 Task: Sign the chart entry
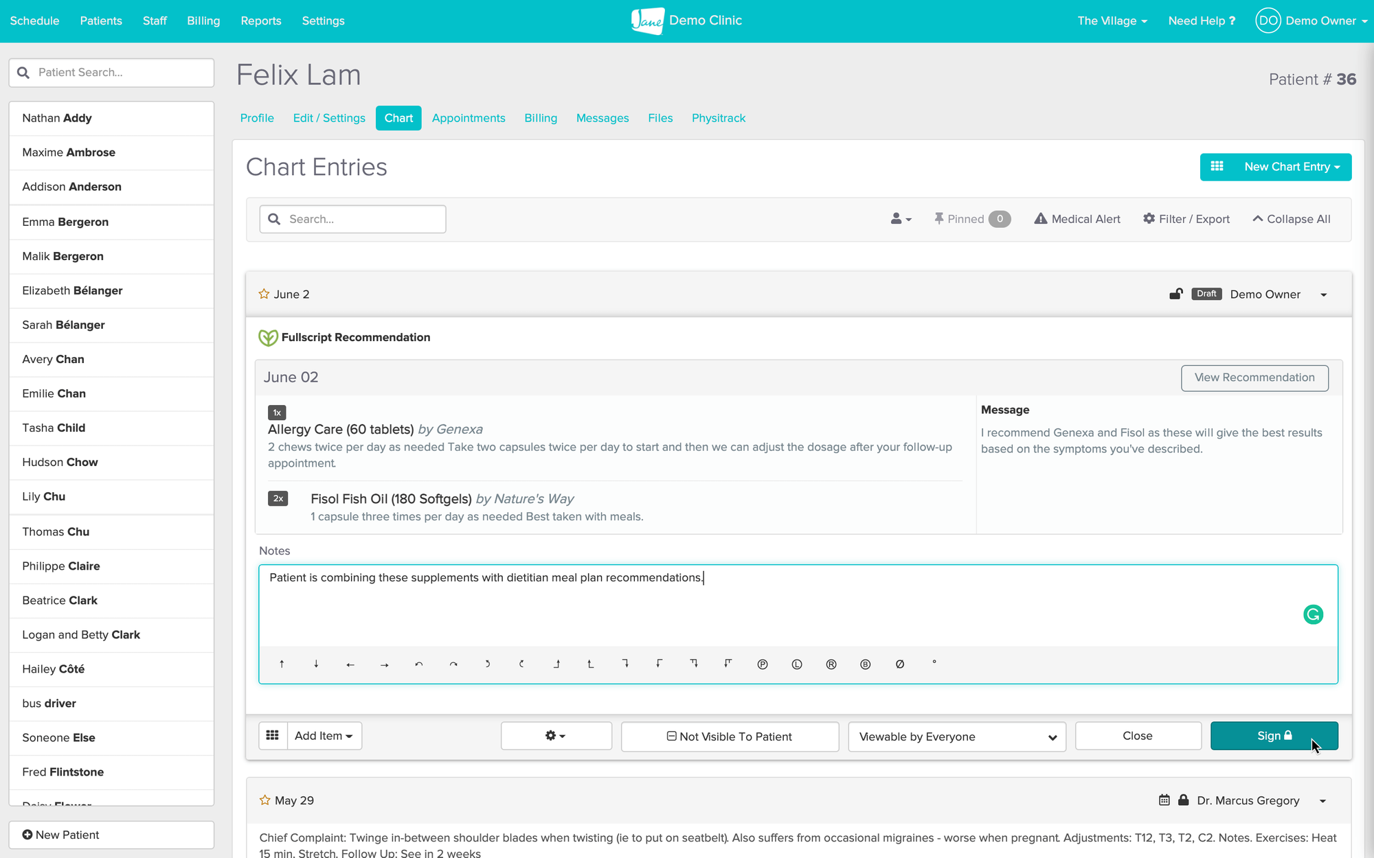coord(1274,736)
